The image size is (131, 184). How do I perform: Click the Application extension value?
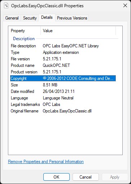[61, 52]
